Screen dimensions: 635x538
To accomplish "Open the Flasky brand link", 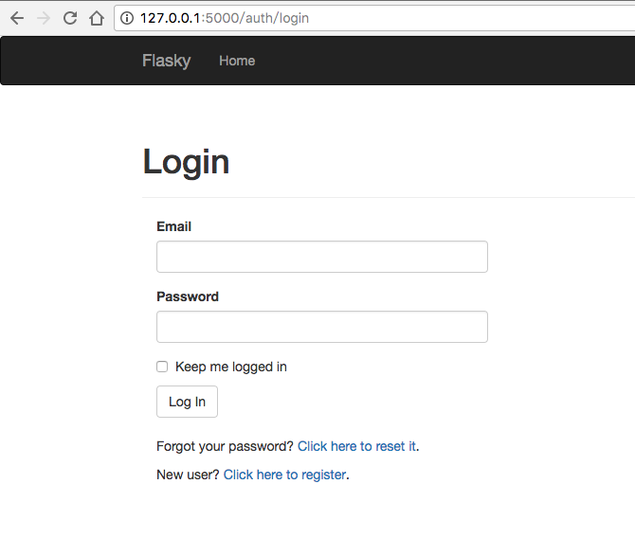I will pos(166,61).
